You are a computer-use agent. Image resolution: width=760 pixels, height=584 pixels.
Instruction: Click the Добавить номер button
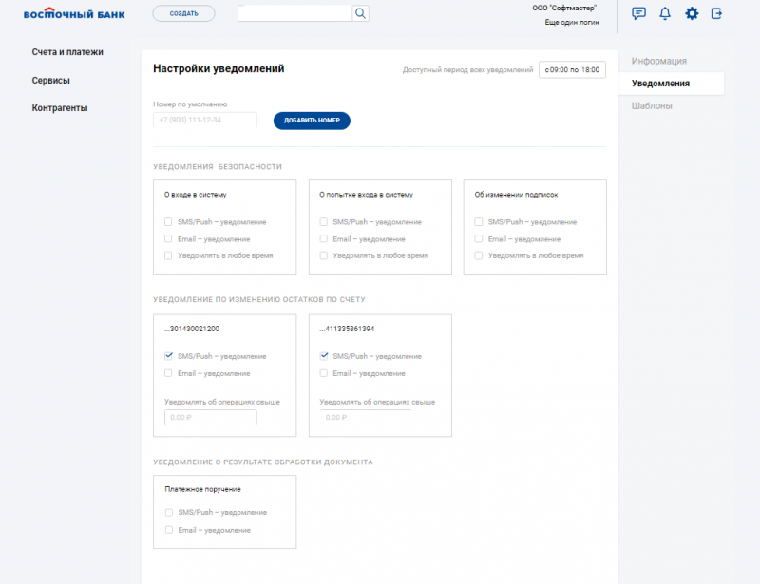pos(312,121)
